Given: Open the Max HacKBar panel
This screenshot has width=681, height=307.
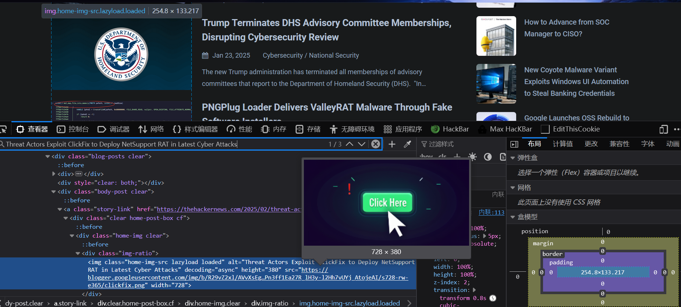Looking at the screenshot, I should [x=505, y=129].
